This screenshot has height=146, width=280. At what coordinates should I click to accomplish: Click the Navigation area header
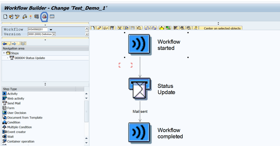pos(45,48)
